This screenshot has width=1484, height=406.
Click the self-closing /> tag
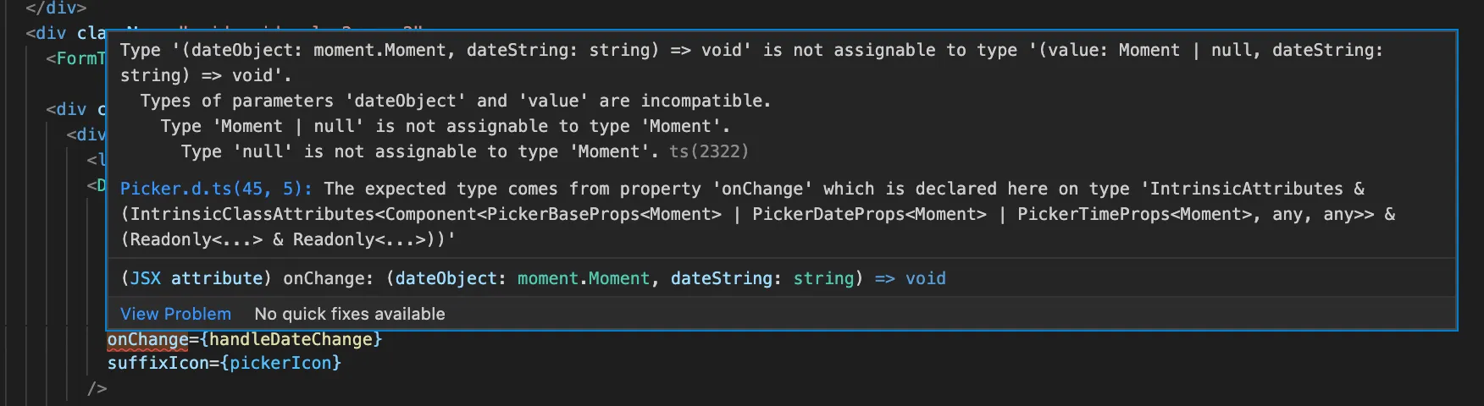(x=97, y=388)
